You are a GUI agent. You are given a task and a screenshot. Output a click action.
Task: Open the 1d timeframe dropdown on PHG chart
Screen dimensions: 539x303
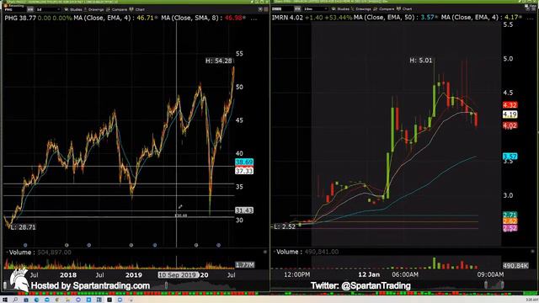tap(48, 9)
